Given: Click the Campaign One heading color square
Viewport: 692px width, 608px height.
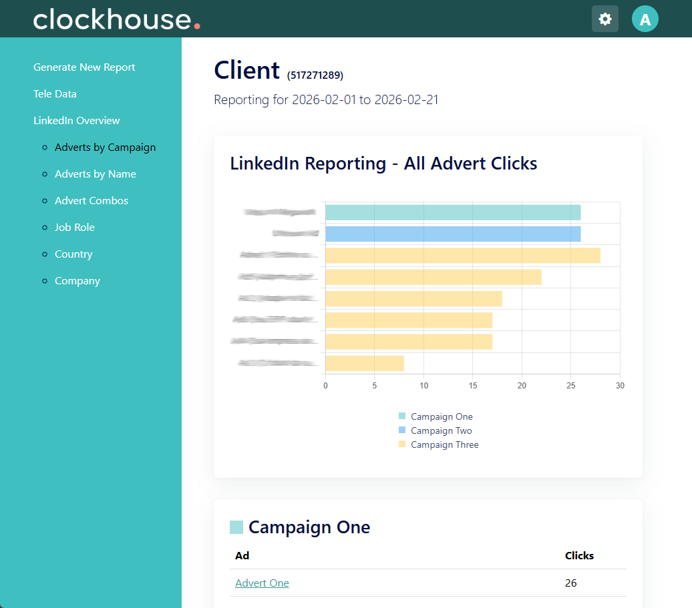Looking at the screenshot, I should tap(236, 527).
